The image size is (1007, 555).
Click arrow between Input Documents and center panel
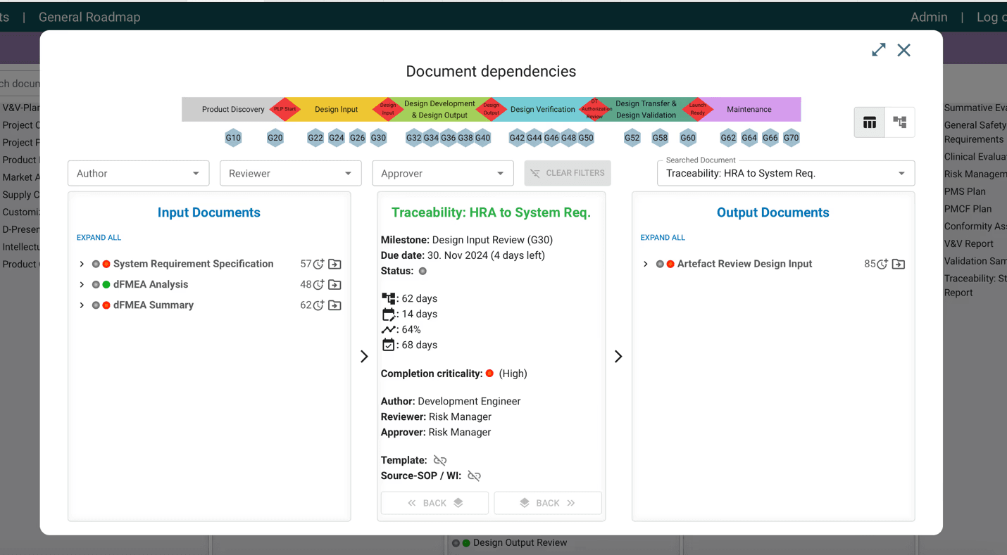click(x=364, y=357)
